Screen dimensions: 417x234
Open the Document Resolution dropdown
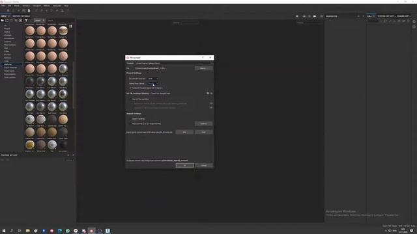(153, 79)
